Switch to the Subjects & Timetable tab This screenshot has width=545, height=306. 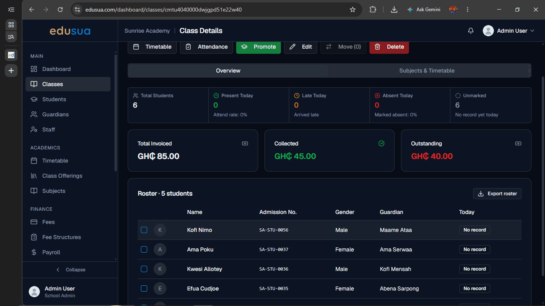(427, 71)
